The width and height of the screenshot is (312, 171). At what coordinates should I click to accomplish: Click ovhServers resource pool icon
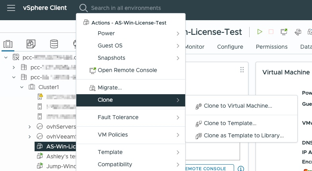40,126
